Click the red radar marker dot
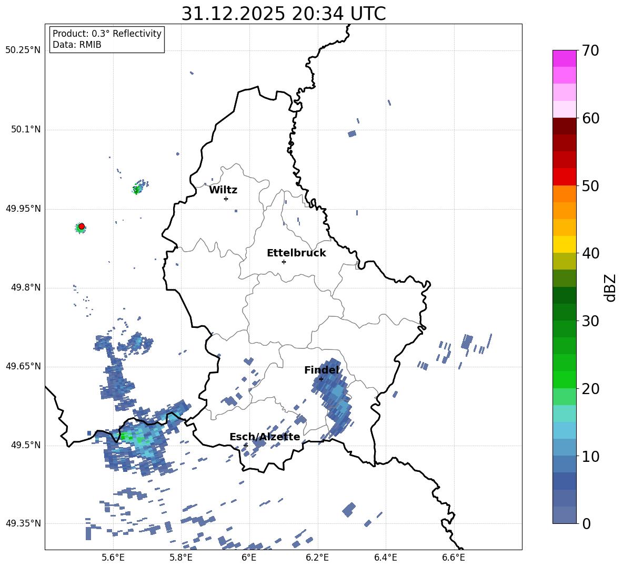Screen dimensions: 623x568 coord(82,226)
